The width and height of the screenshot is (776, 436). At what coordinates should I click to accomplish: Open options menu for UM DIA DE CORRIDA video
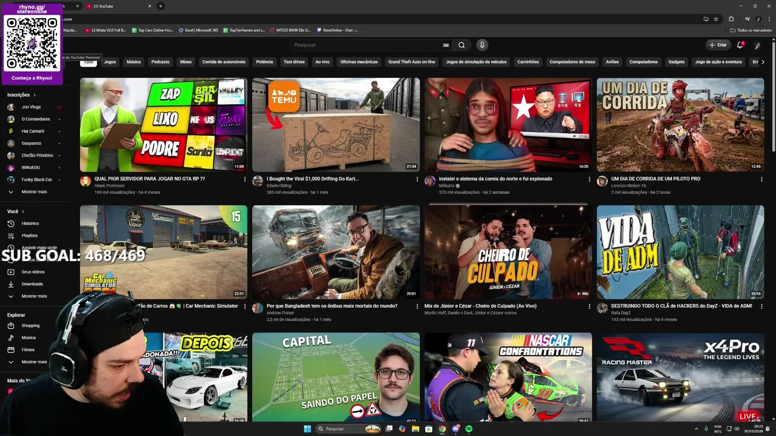point(761,179)
